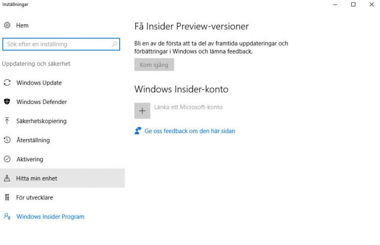Click the Aktivering checkmark circle icon
The image size is (380, 245).
click(x=7, y=159)
